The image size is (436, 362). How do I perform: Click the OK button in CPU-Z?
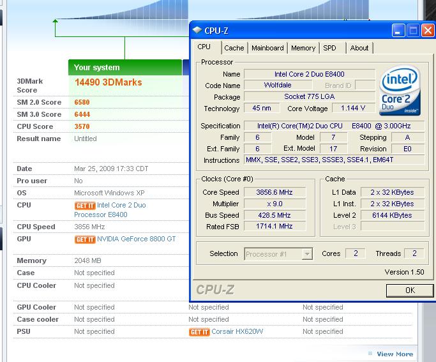click(410, 290)
